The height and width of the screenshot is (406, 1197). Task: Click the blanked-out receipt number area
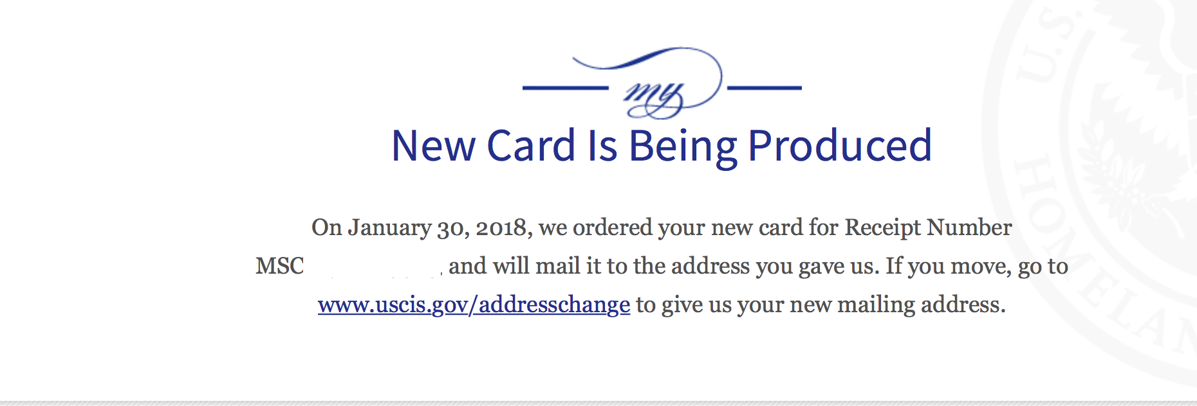click(x=373, y=266)
